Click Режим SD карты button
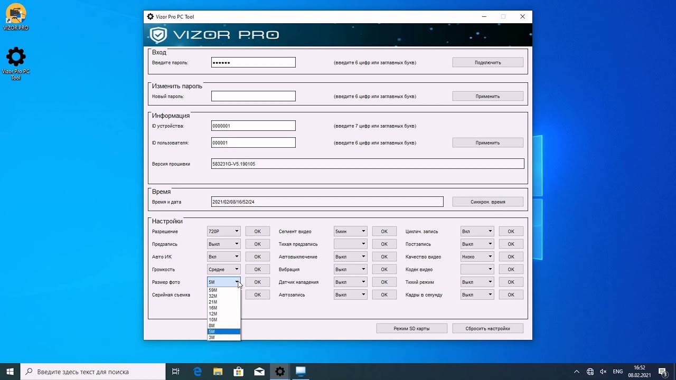The height and width of the screenshot is (380, 676). pos(411,328)
